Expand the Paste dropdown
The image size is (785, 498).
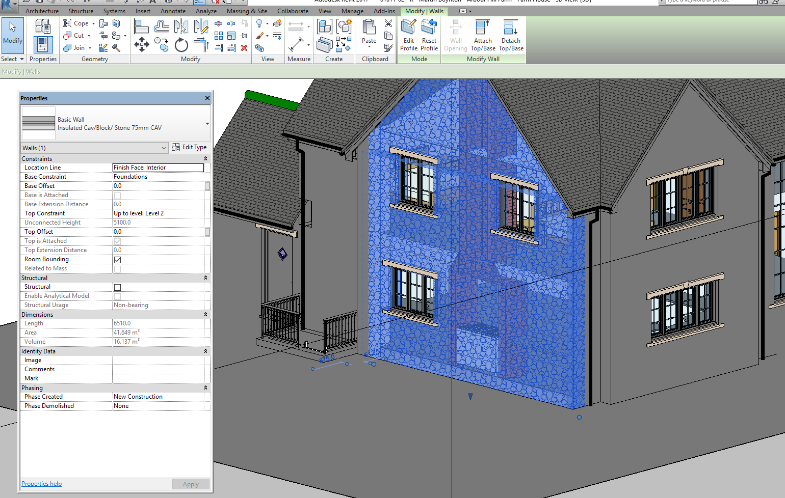click(x=369, y=47)
